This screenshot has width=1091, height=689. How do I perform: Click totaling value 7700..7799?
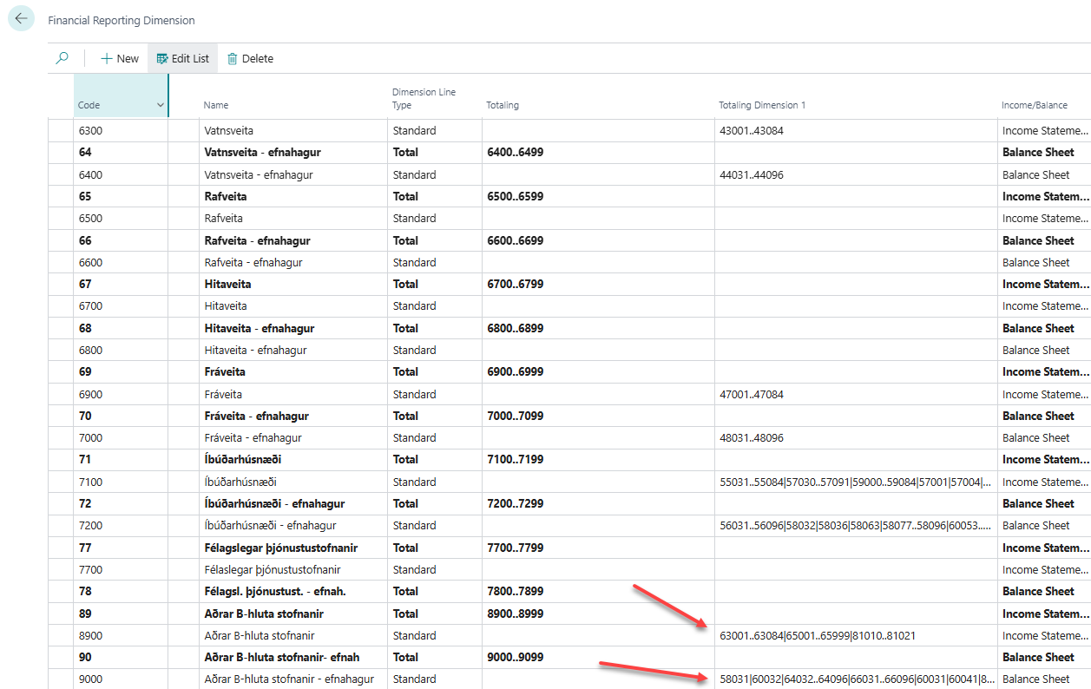516,548
